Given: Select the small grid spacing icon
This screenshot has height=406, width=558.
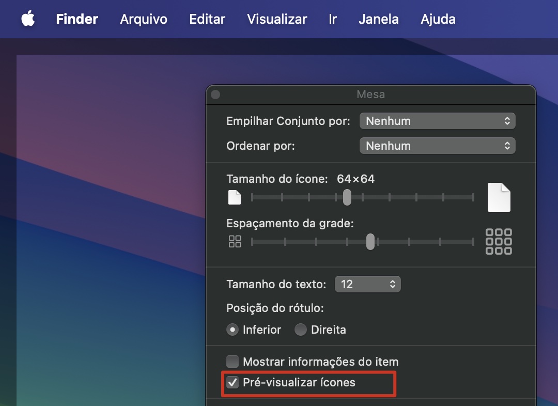Looking at the screenshot, I should pyautogui.click(x=235, y=241).
